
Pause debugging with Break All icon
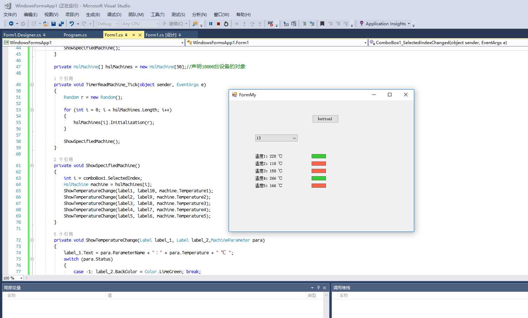[x=211, y=24]
